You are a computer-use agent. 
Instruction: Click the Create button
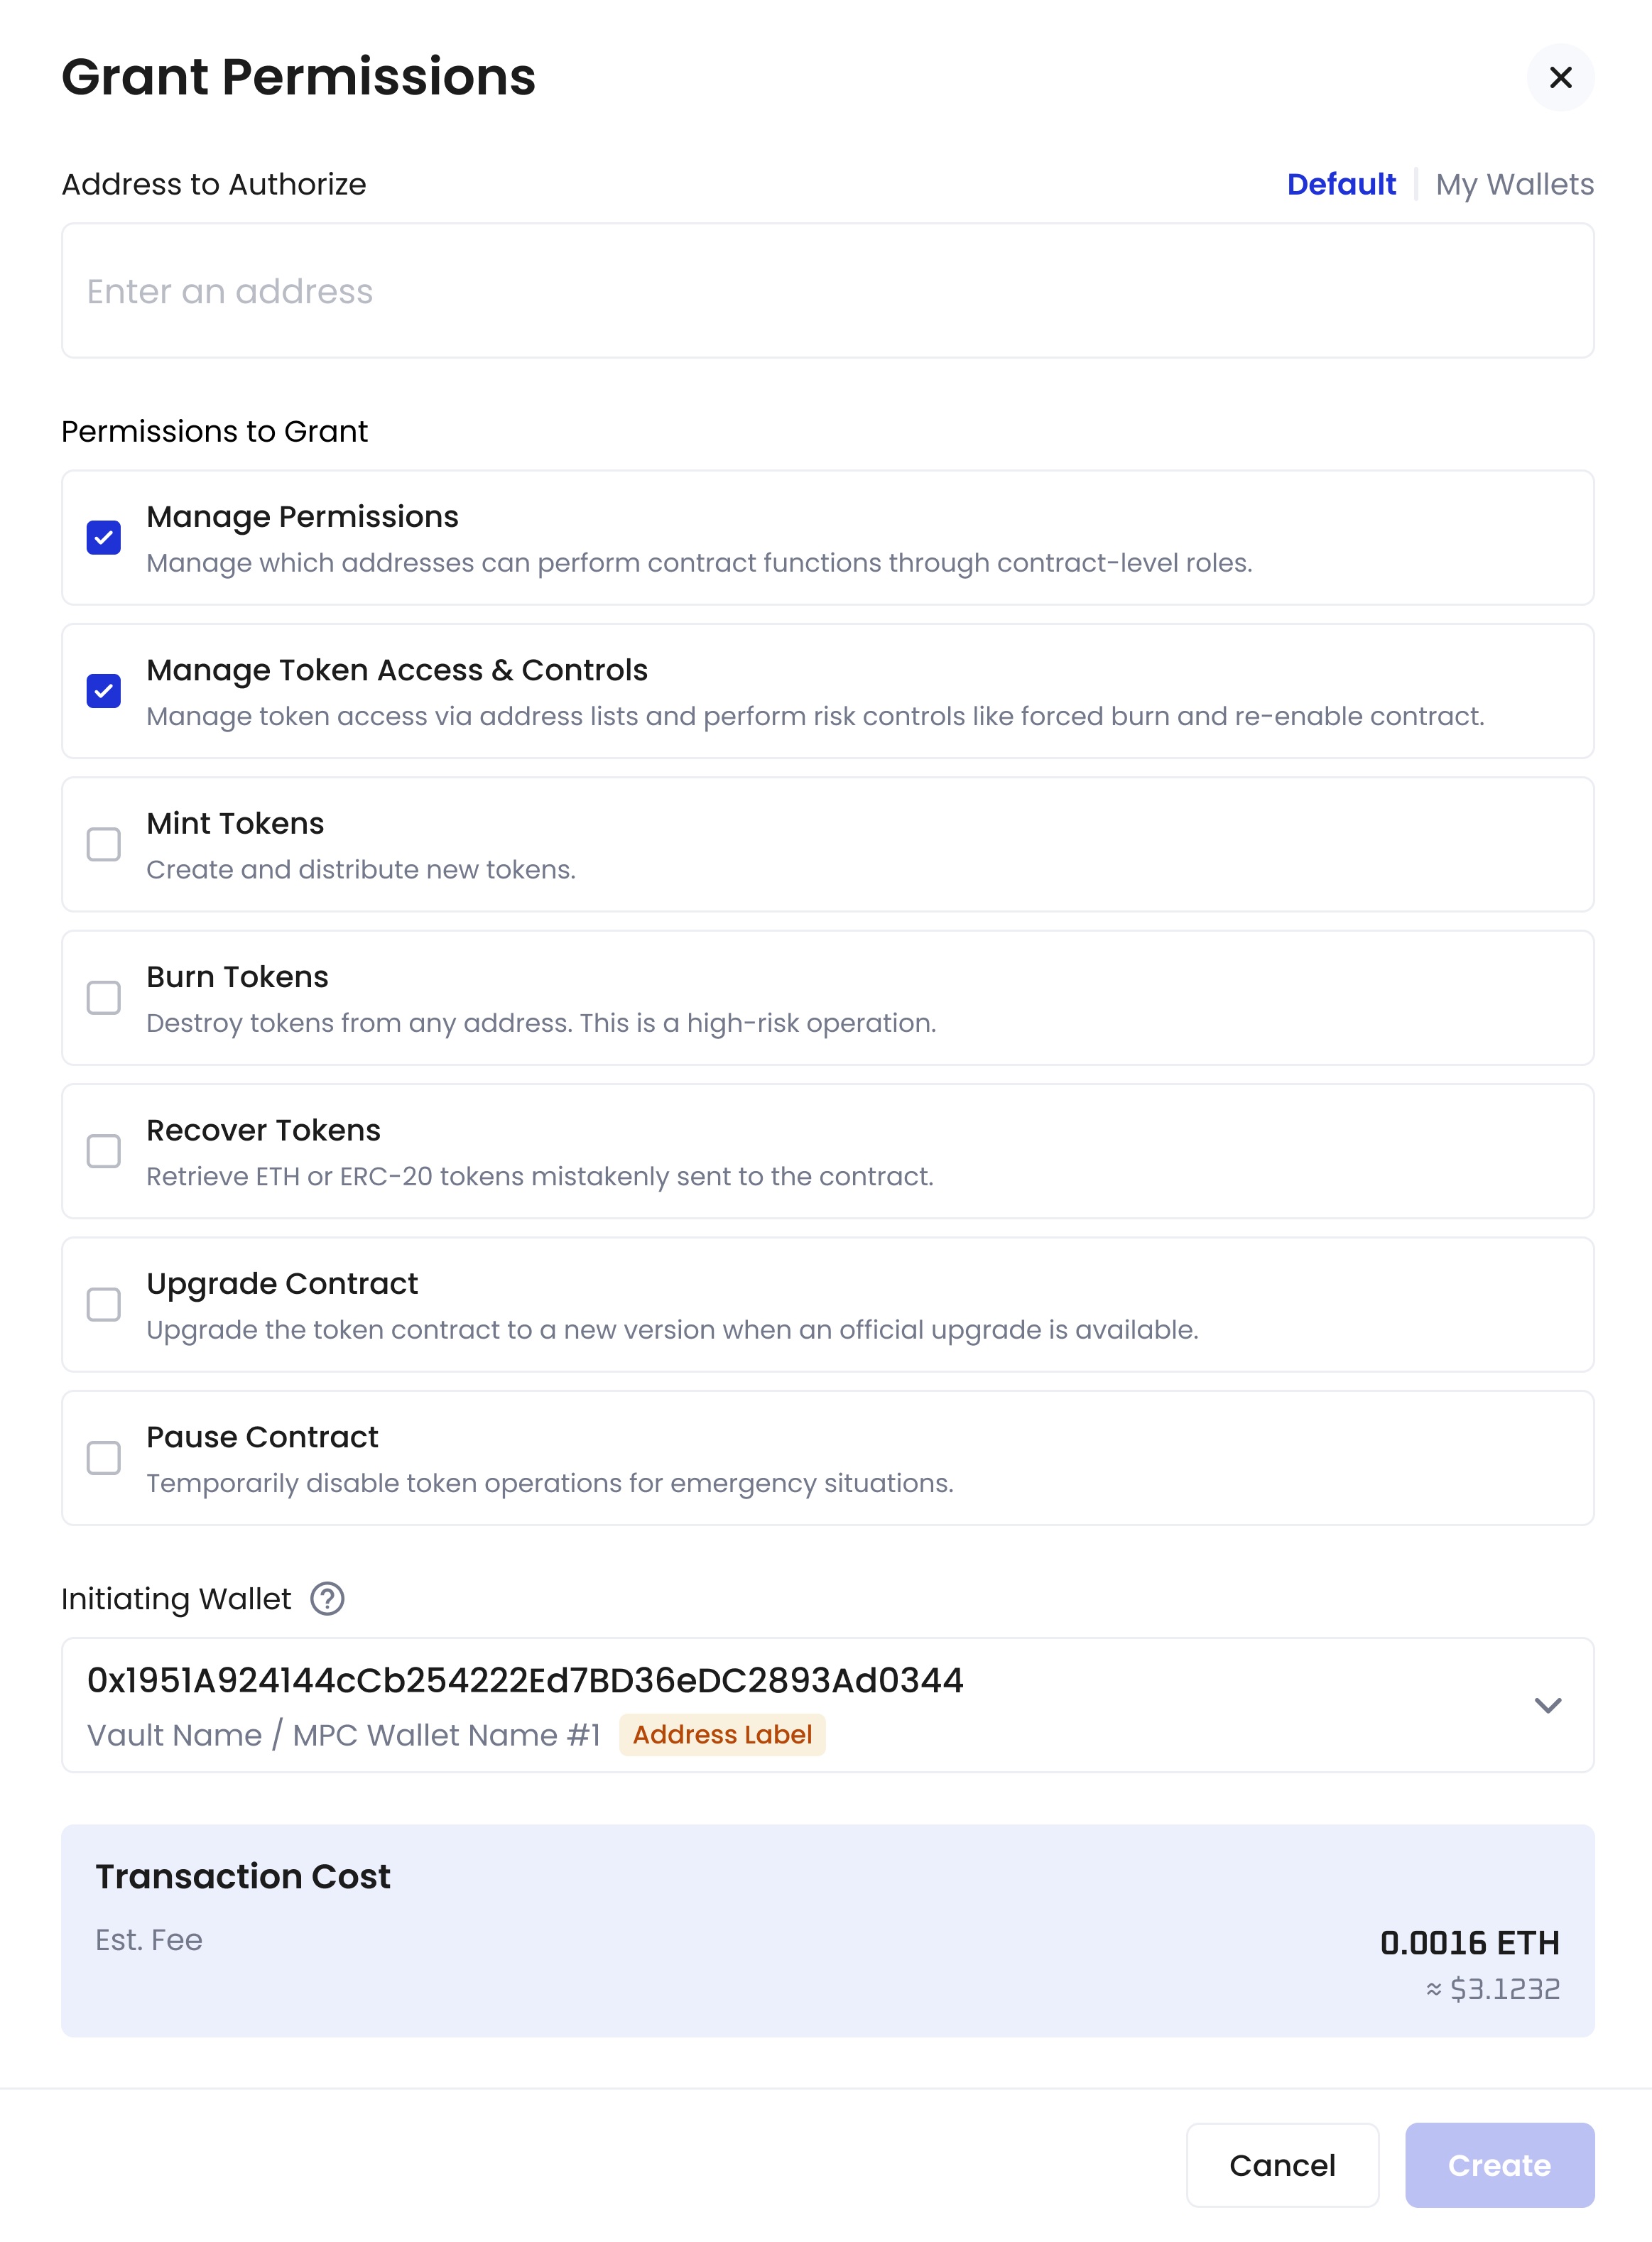tap(1499, 2165)
